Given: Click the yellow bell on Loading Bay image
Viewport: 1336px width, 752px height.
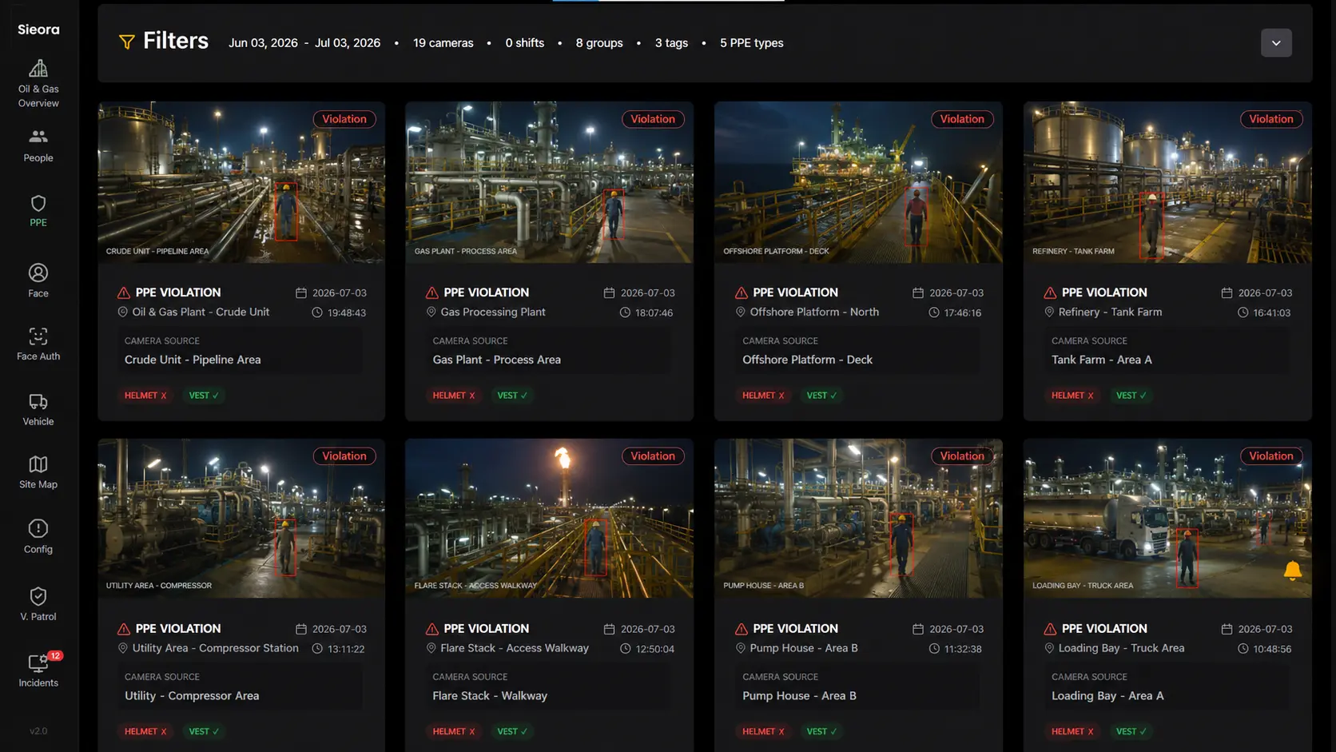Looking at the screenshot, I should (1292, 570).
